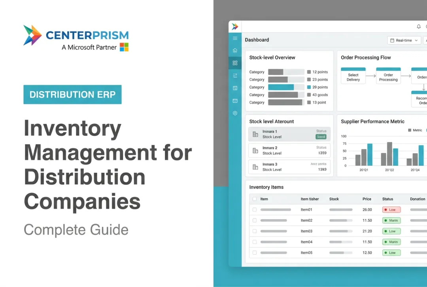Open the cube package icon in sidebar

pyautogui.click(x=235, y=113)
